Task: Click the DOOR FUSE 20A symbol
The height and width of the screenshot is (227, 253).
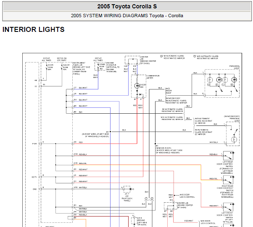Action: [x=47, y=67]
